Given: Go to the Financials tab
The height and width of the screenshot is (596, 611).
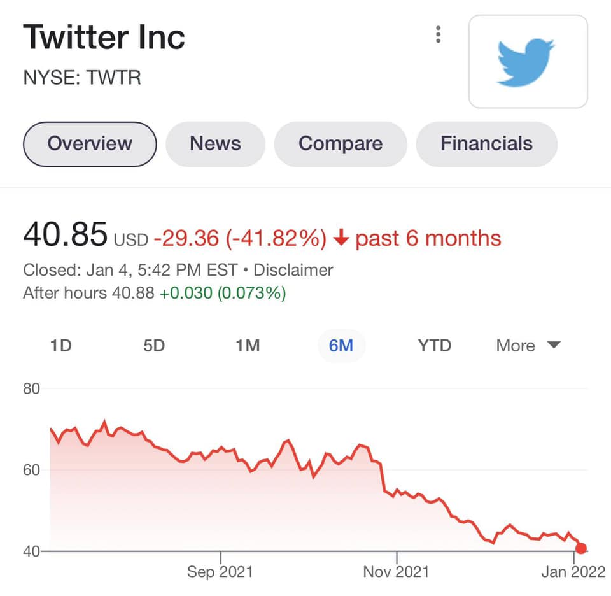Looking at the screenshot, I should [x=486, y=144].
